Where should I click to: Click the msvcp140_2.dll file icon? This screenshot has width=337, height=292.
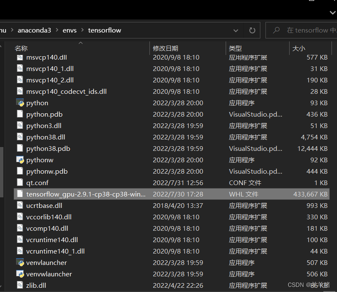coord(20,80)
